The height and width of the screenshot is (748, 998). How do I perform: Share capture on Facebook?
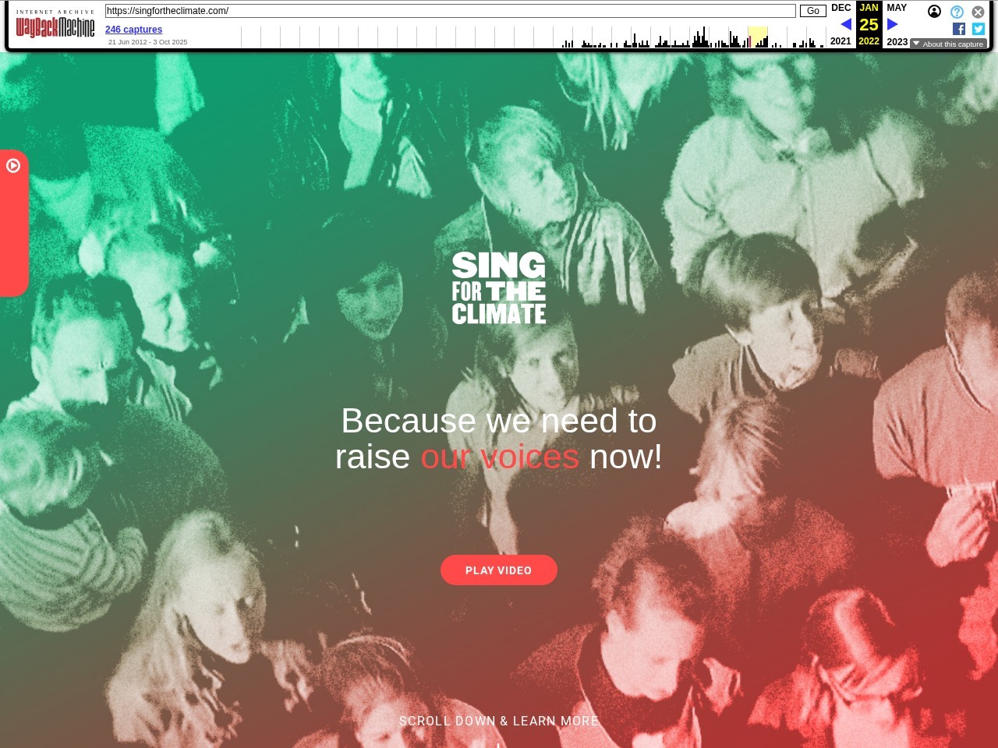[x=959, y=29]
